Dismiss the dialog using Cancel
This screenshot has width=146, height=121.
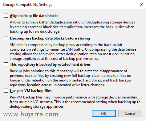point(130,113)
